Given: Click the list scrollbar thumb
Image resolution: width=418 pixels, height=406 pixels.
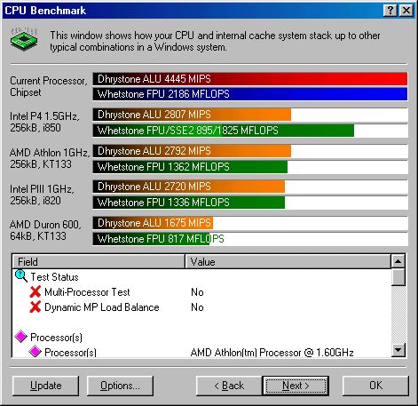Looking at the screenshot, I should [x=398, y=277].
